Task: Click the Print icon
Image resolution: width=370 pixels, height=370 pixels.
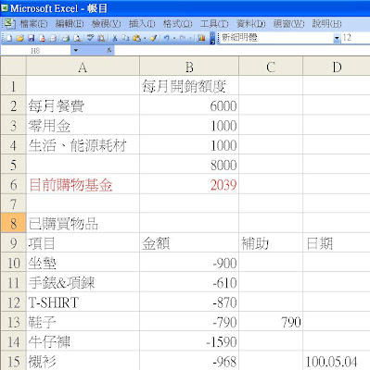Action: pyautogui.click(x=66, y=38)
